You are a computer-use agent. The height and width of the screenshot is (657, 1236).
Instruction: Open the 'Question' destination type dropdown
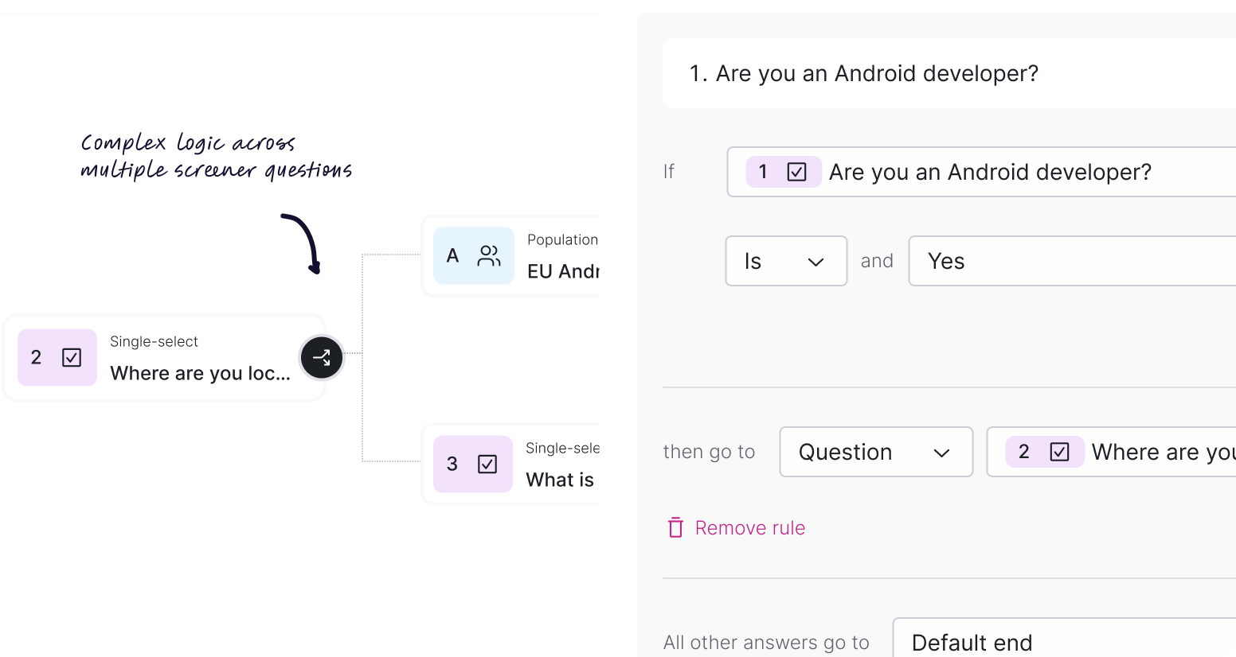pos(875,452)
